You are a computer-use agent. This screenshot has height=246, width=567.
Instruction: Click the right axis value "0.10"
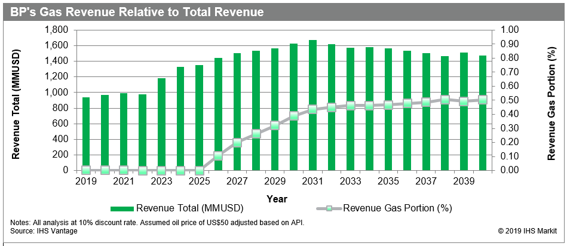[x=508, y=156]
